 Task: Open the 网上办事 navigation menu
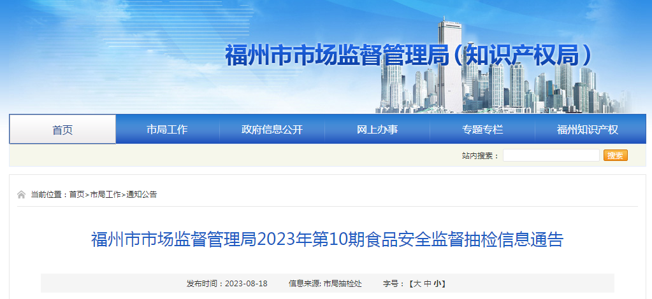coord(377,130)
